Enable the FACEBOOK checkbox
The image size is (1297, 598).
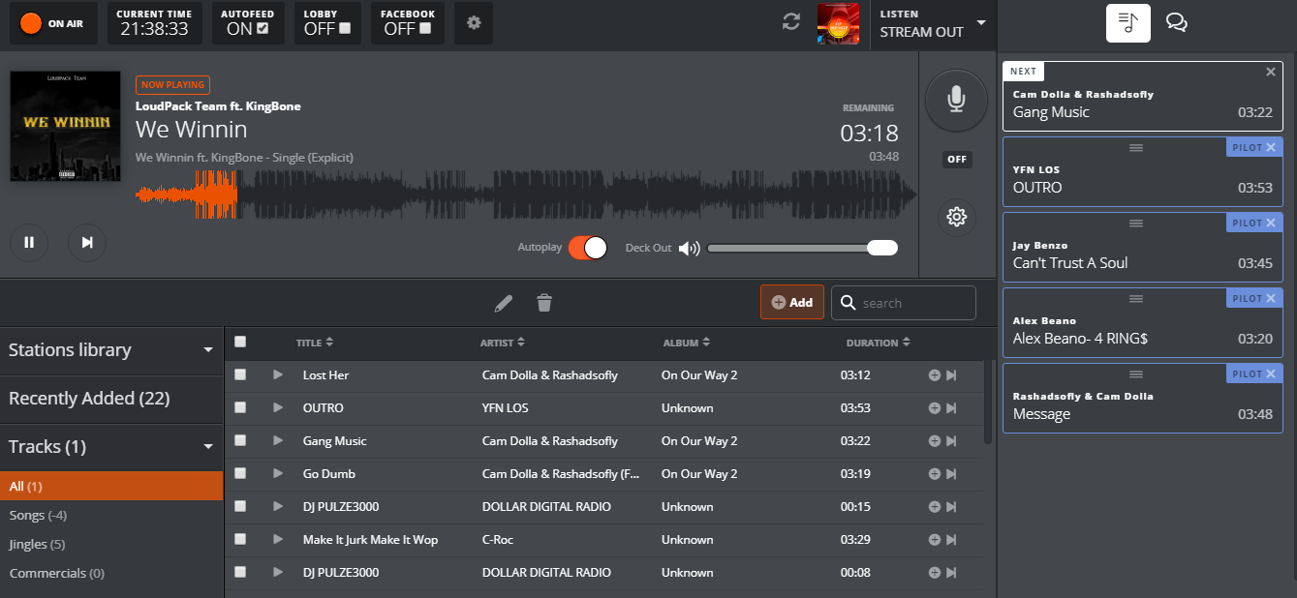point(425,28)
